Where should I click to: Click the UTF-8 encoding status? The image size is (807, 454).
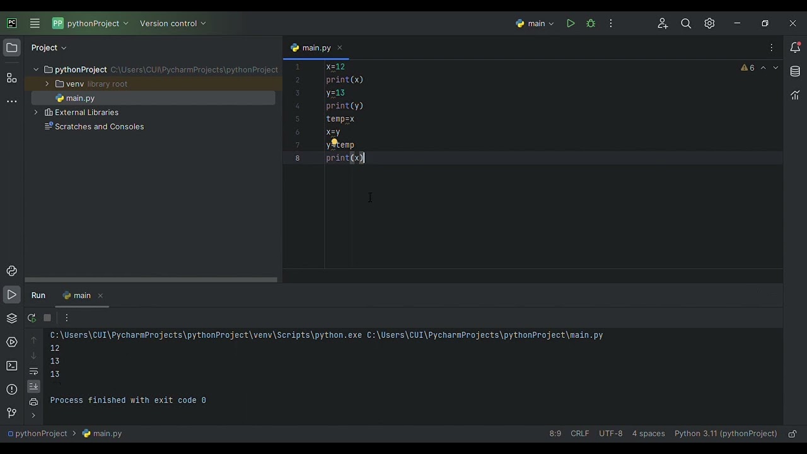[610, 434]
